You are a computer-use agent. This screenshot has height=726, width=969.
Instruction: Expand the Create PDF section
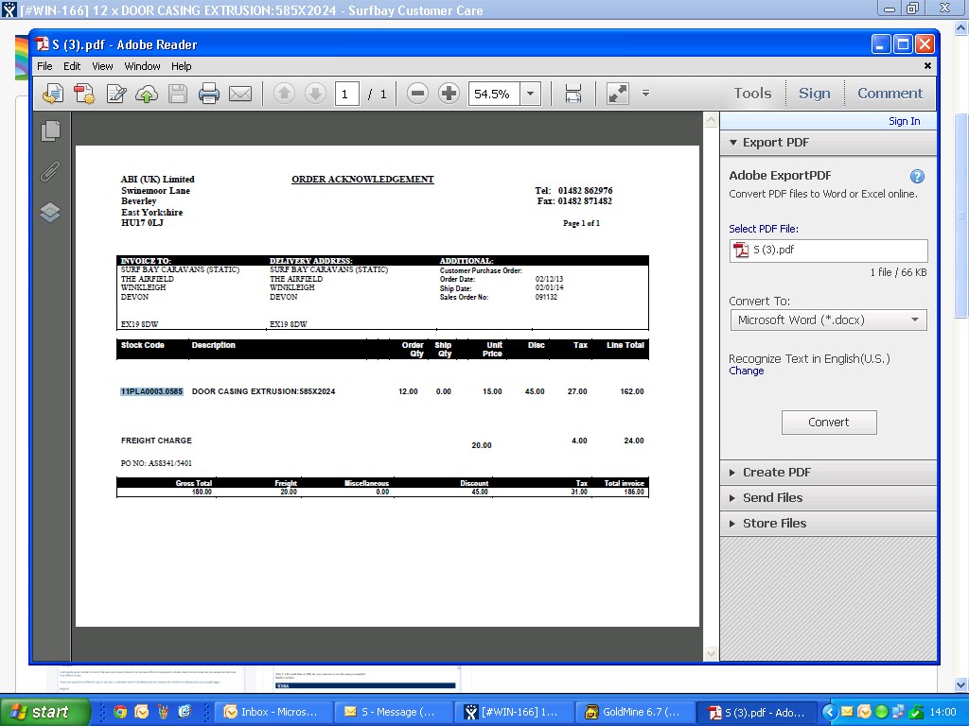(776, 472)
